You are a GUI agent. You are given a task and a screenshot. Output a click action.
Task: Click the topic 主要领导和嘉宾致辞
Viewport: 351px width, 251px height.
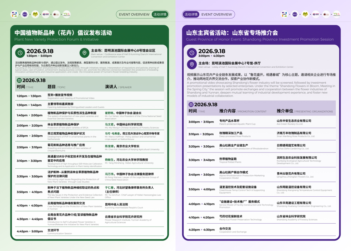click(60, 104)
